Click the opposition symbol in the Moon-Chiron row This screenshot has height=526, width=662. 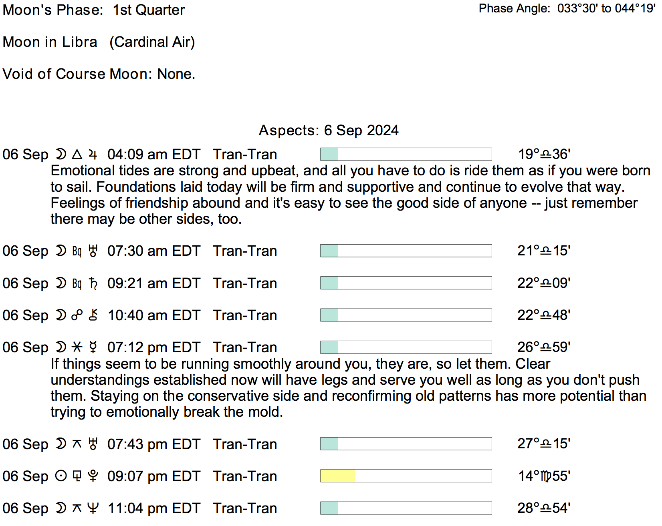click(77, 315)
